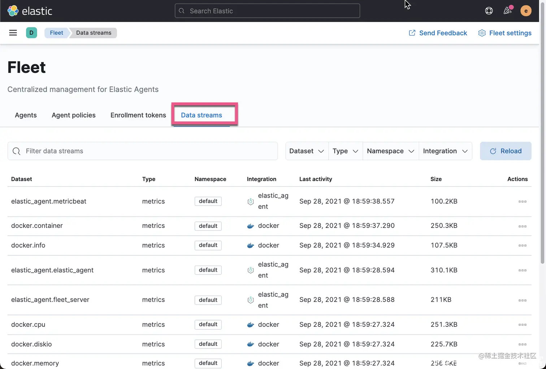The width and height of the screenshot is (546, 369).
Task: Click elastic_agent.fleet_server dataset name
Action: pyautogui.click(x=50, y=300)
